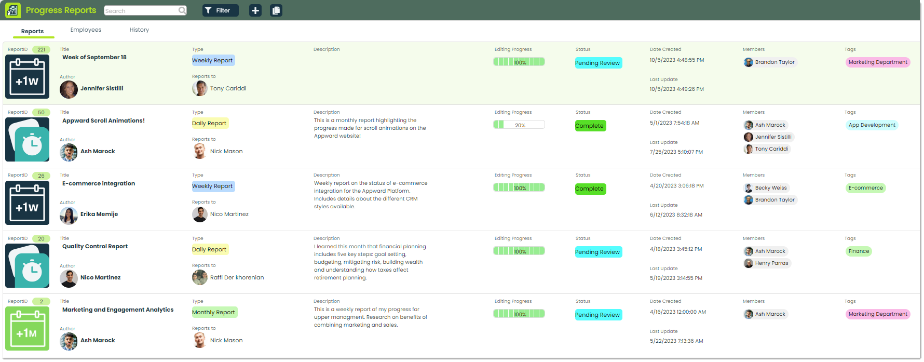
Task: Click the Monthly Report type tag
Action: [215, 312]
